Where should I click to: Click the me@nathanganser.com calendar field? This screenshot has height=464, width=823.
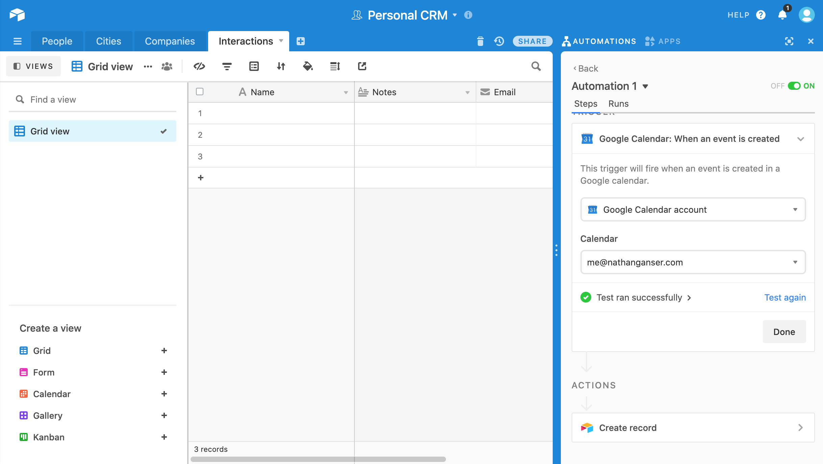point(693,262)
